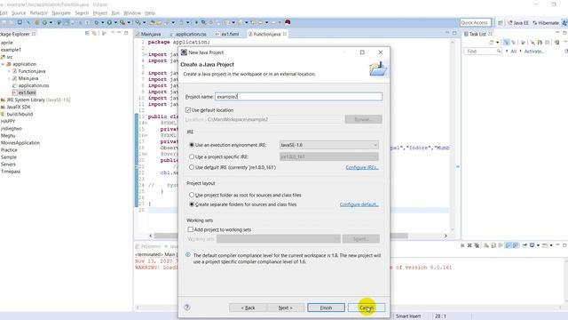Open the Configure JREs link
This screenshot has width=568, height=320.
click(x=362, y=167)
